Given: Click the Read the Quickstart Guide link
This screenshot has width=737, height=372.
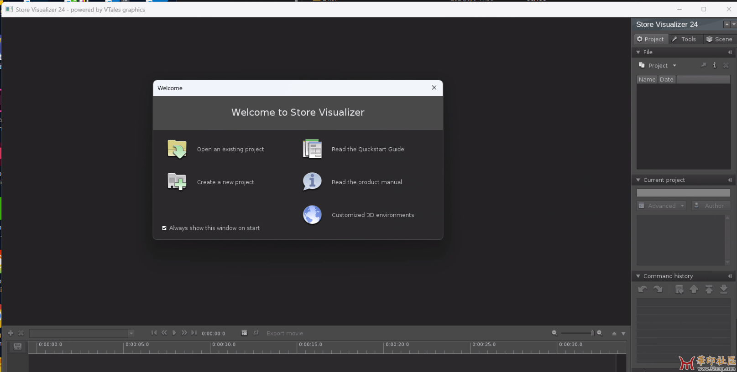Looking at the screenshot, I should [x=368, y=149].
